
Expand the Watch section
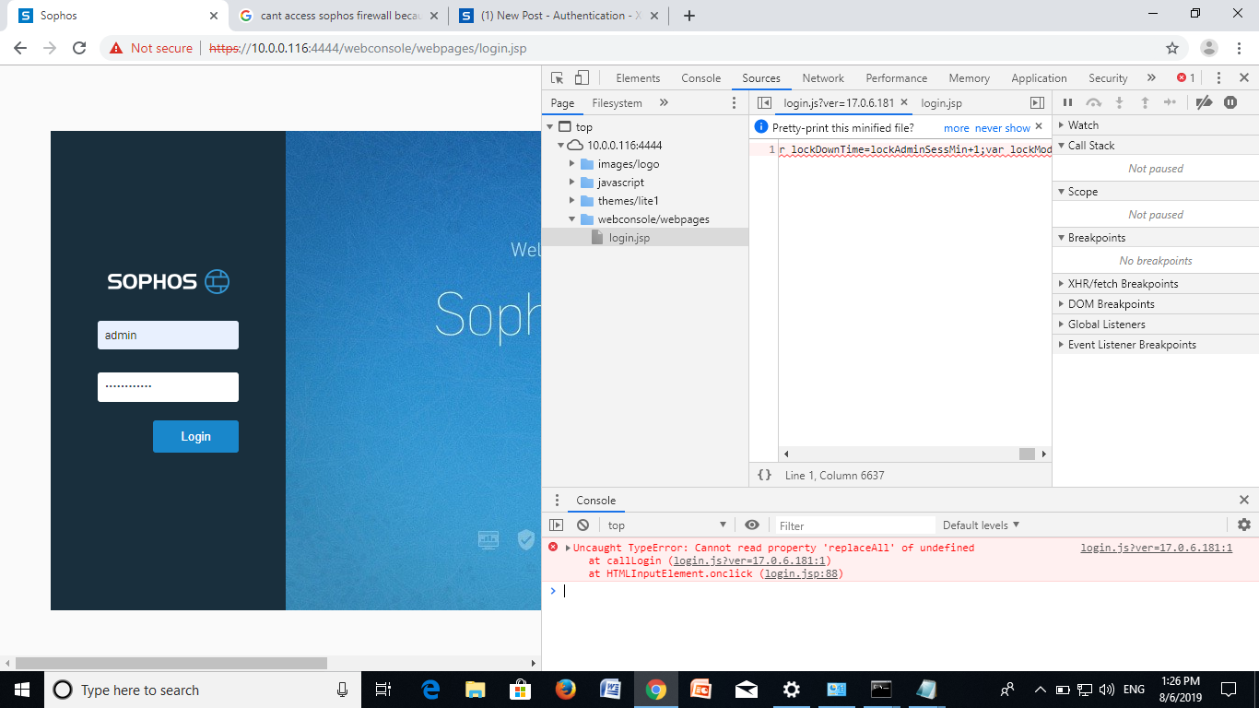(1083, 124)
